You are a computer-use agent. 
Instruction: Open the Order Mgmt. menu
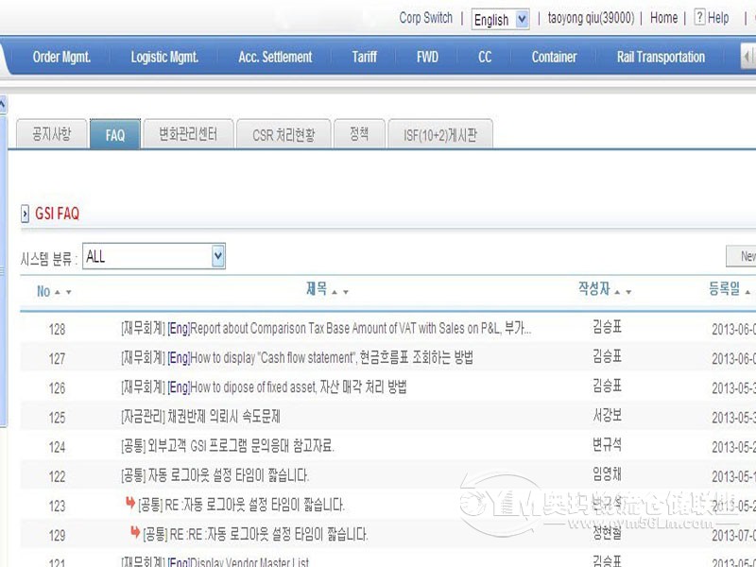coord(61,57)
